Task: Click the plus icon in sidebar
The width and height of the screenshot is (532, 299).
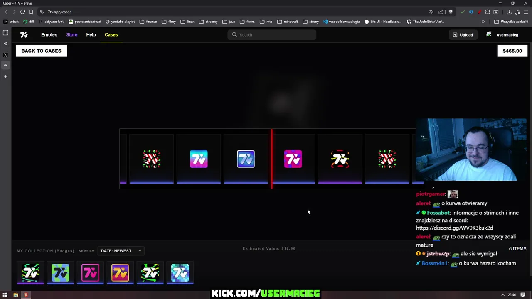Action: pyautogui.click(x=5, y=76)
